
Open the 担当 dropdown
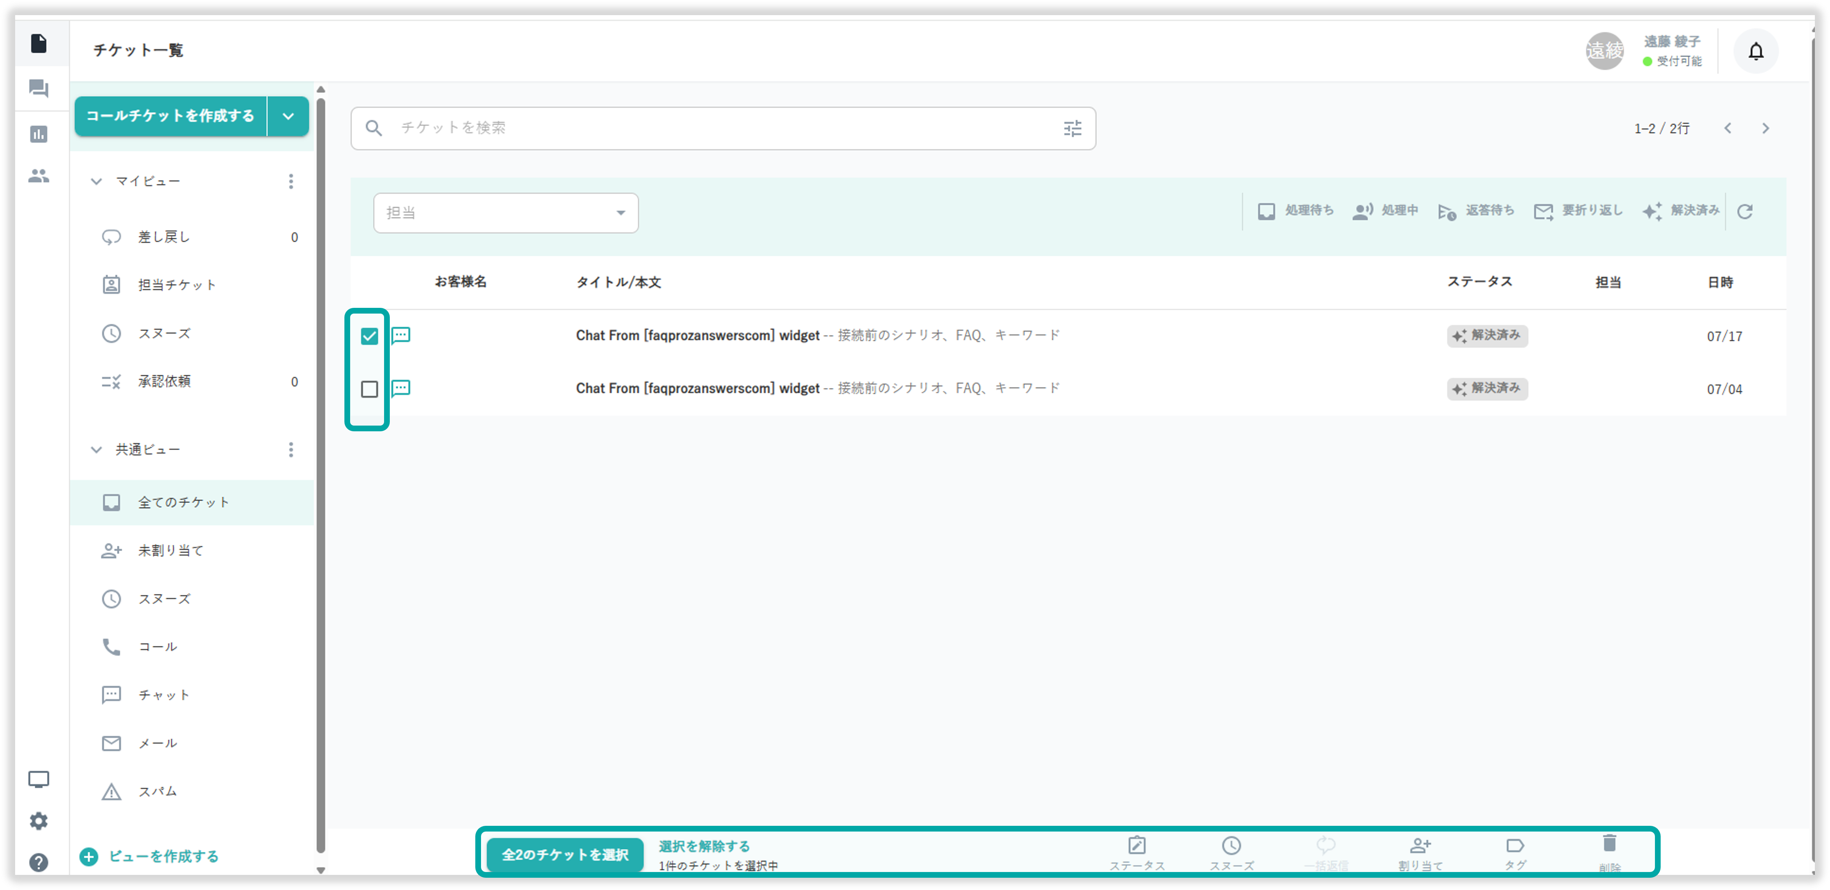[505, 213]
